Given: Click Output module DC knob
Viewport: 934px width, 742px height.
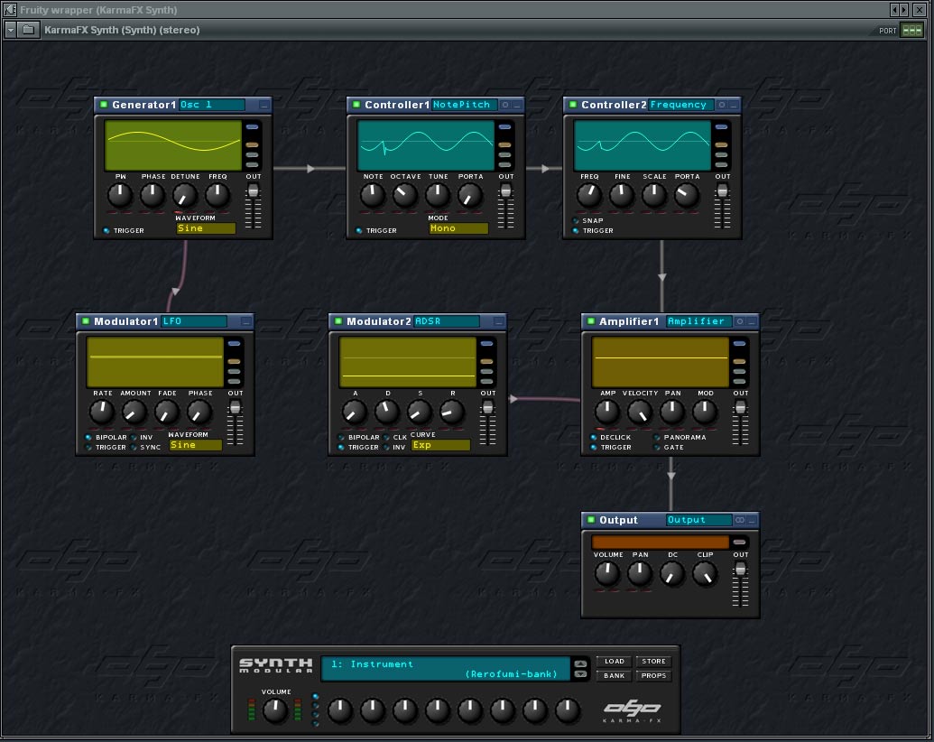Looking at the screenshot, I should [672, 574].
